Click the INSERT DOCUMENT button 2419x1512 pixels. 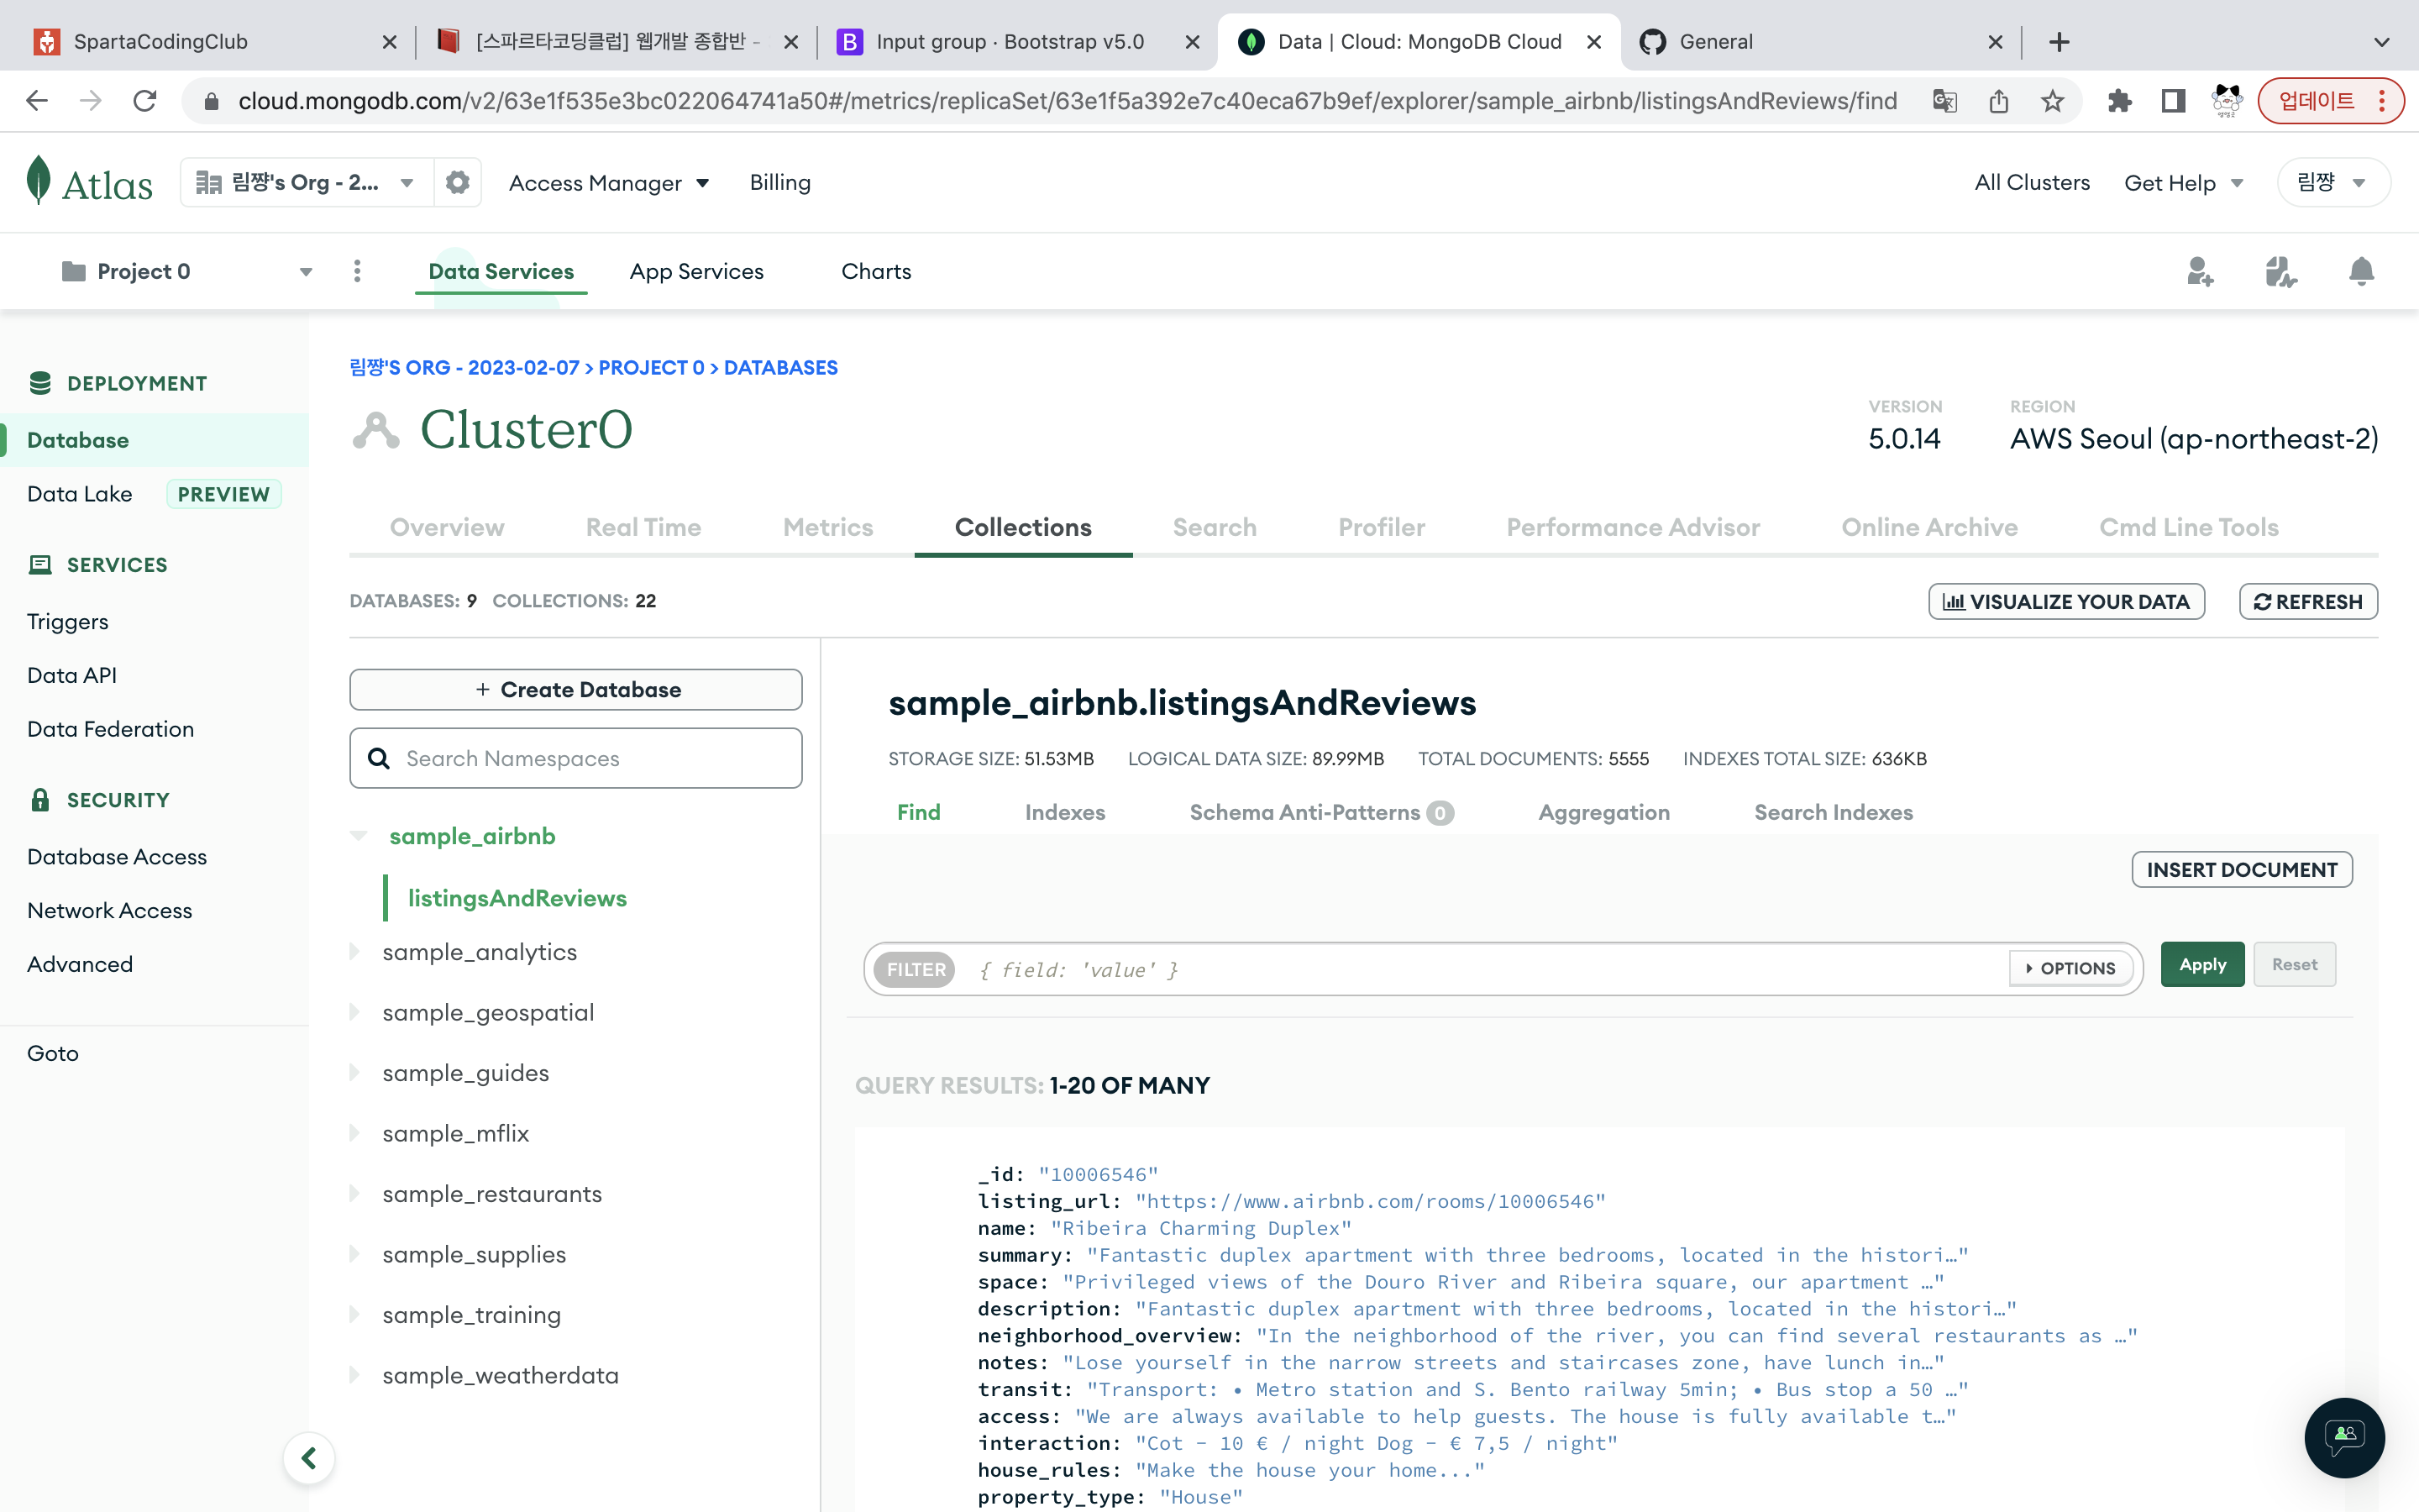click(2242, 869)
